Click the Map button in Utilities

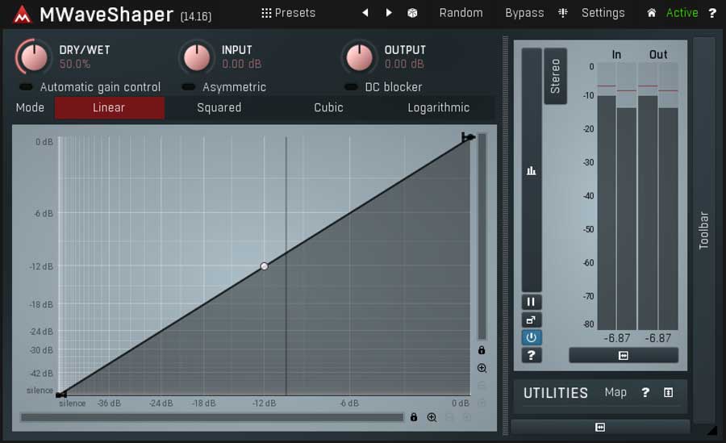(x=615, y=392)
